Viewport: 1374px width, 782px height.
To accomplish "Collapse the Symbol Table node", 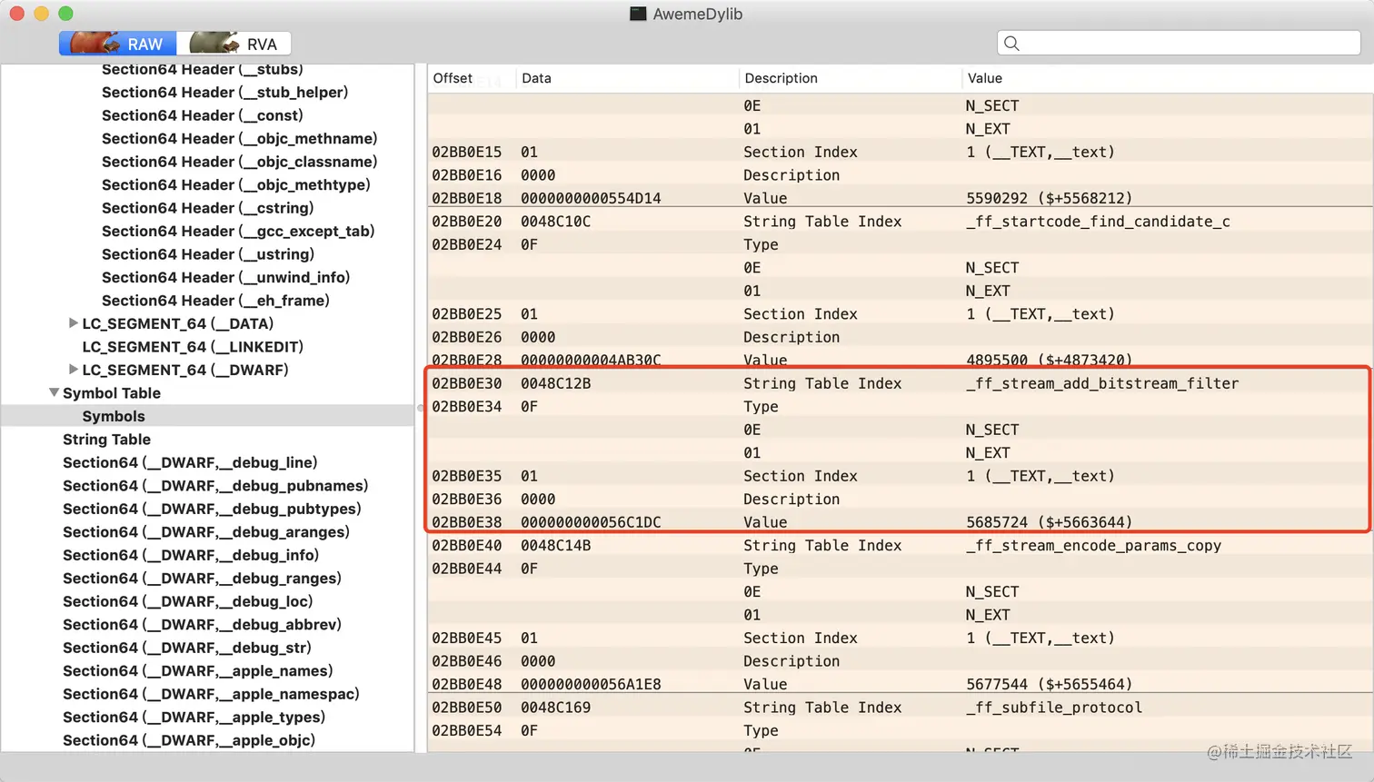I will 55,392.
